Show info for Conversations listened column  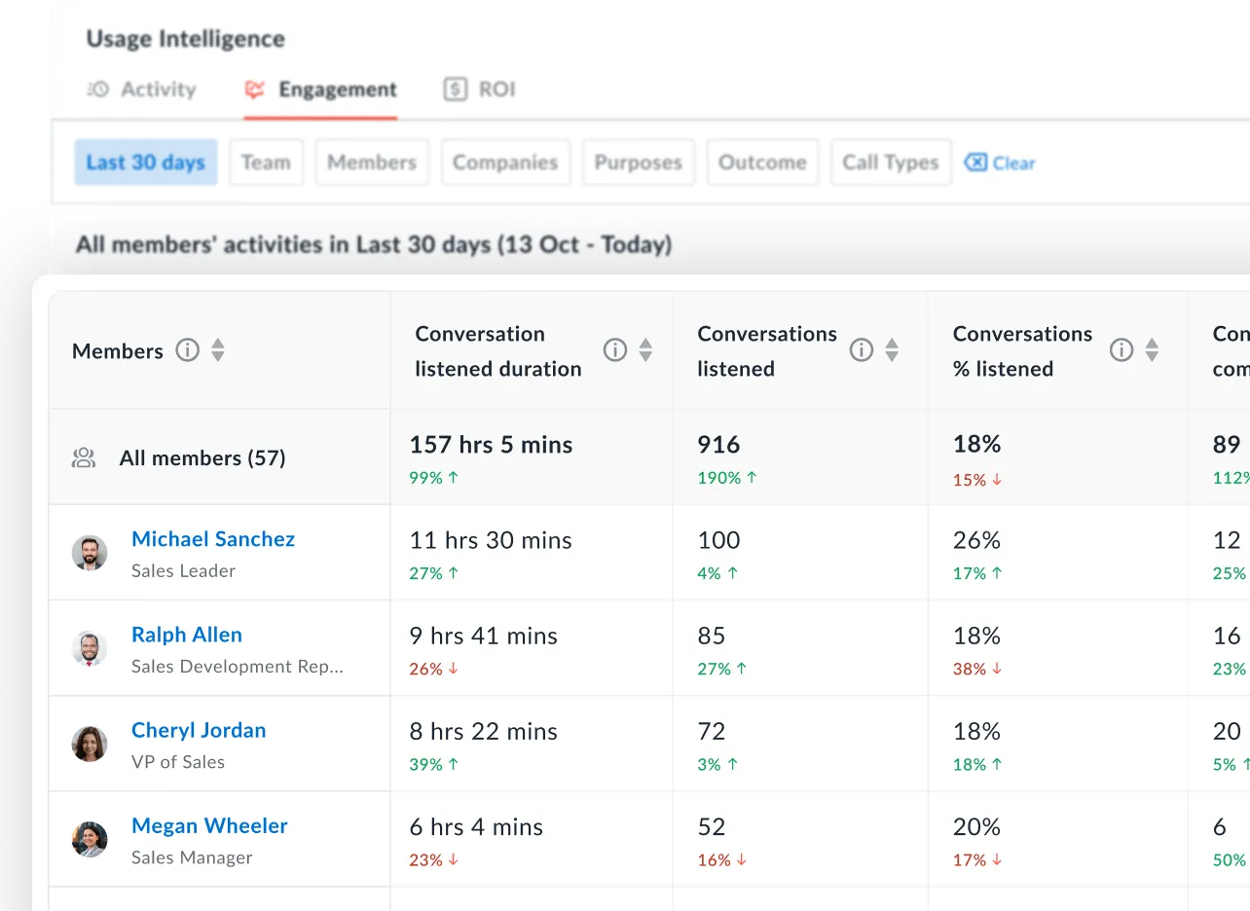click(x=861, y=349)
